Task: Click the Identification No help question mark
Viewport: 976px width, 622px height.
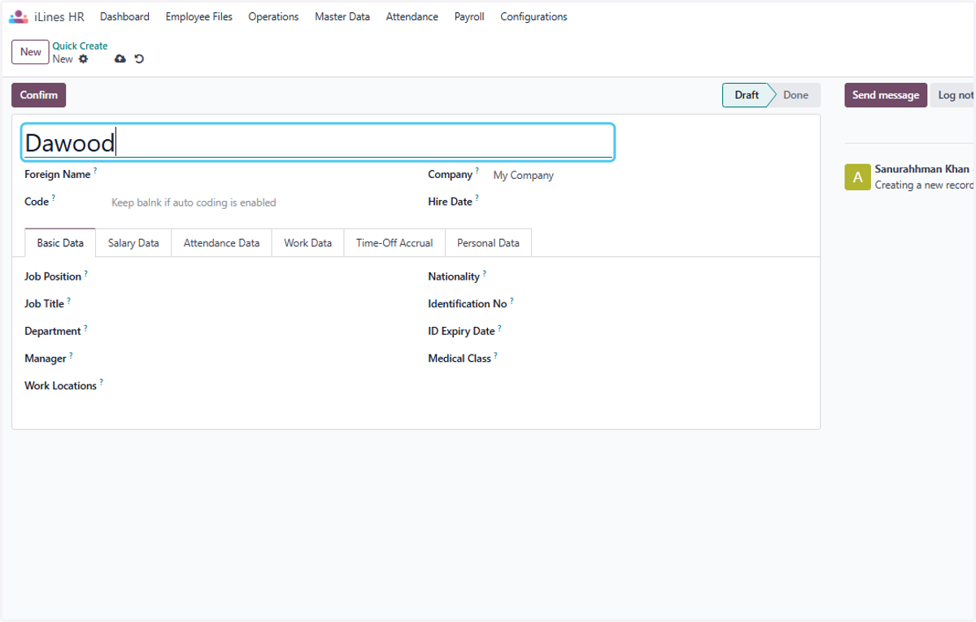Action: point(512,300)
